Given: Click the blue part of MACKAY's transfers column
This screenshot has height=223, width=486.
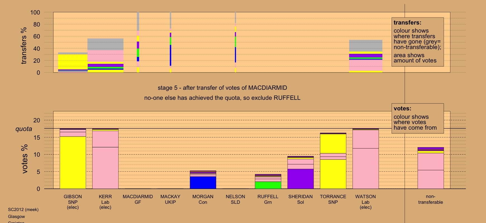Looking at the screenshot, I should click(170, 55).
